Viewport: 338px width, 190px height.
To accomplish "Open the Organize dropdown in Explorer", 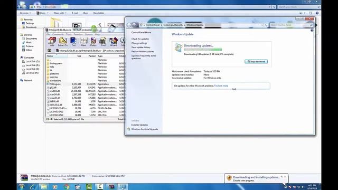I will point(25,13).
